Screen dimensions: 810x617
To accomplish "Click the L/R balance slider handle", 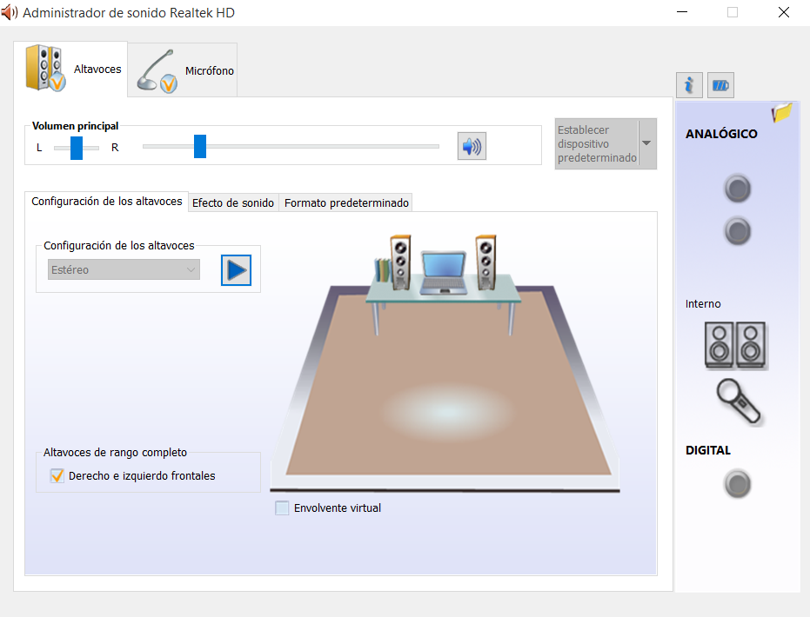I will click(x=77, y=148).
